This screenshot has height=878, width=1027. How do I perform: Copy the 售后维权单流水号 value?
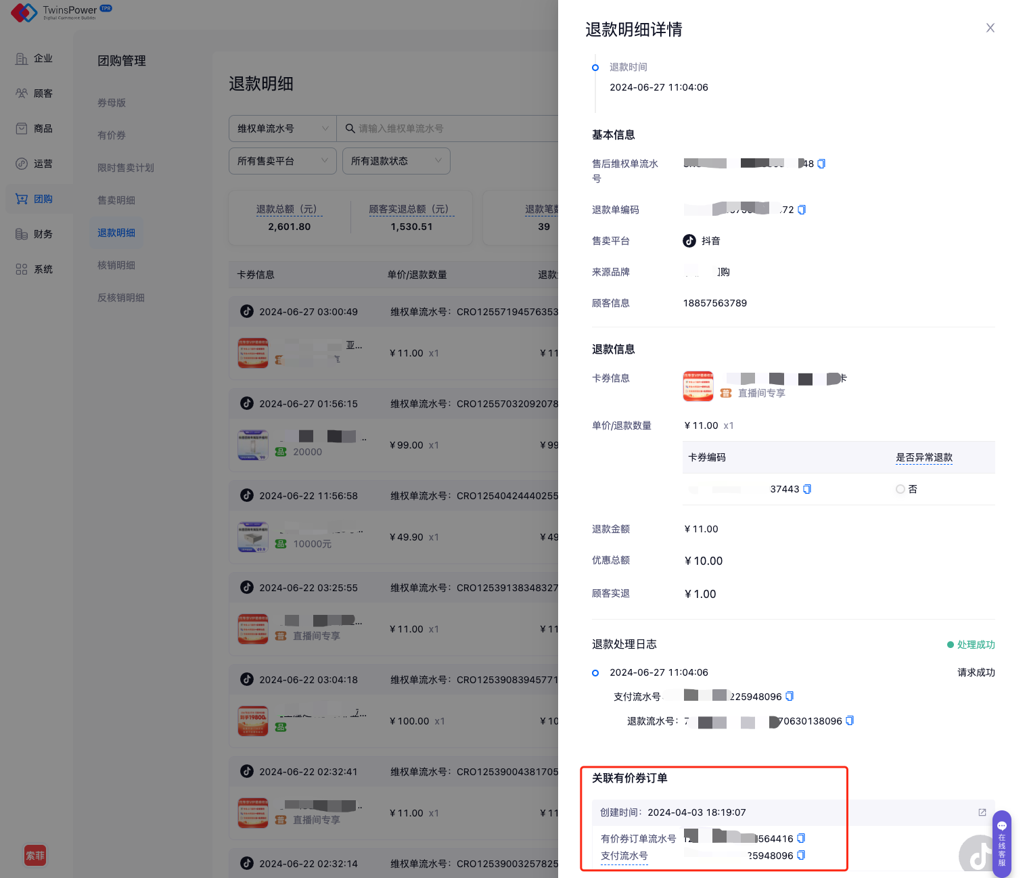click(x=821, y=164)
